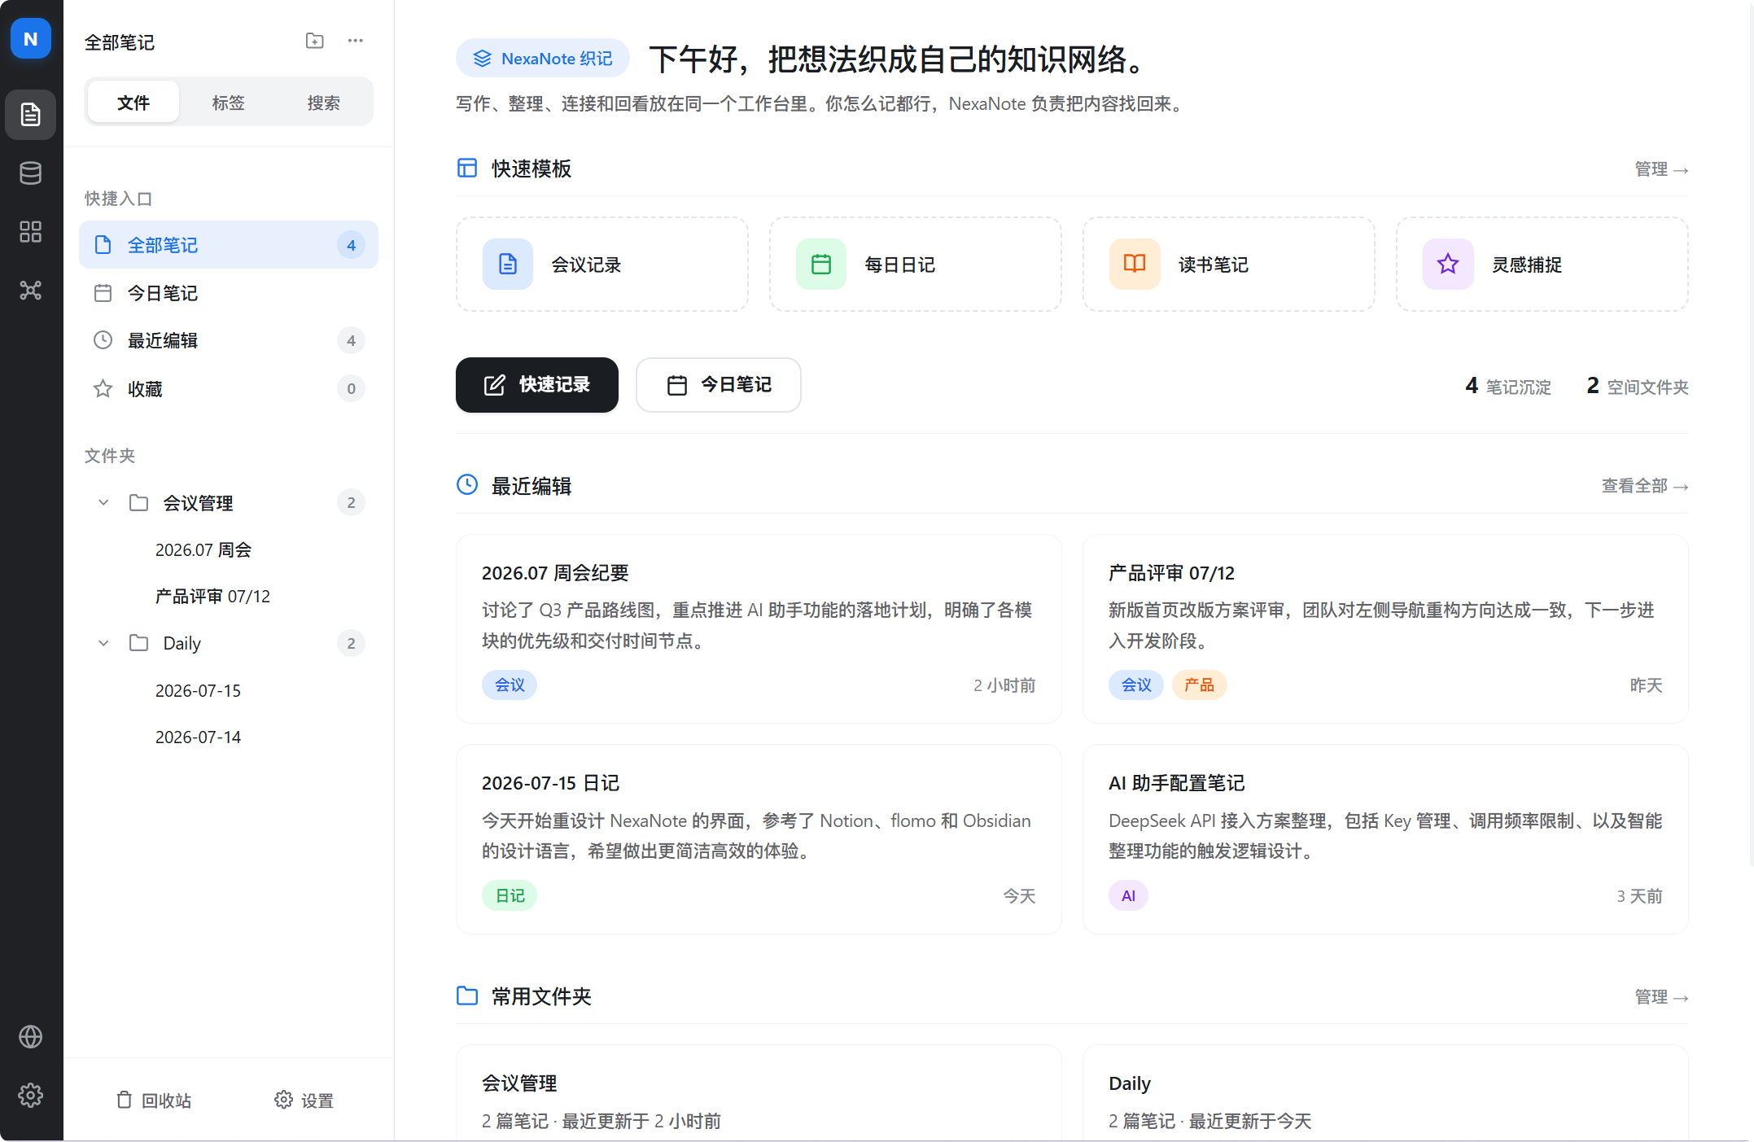
Task: Click the globe icon in the dark rail
Action: pos(31,1036)
